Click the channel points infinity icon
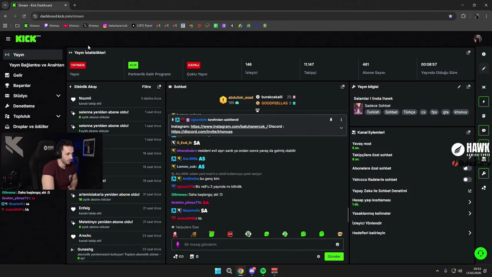492x277 pixels. (178, 257)
